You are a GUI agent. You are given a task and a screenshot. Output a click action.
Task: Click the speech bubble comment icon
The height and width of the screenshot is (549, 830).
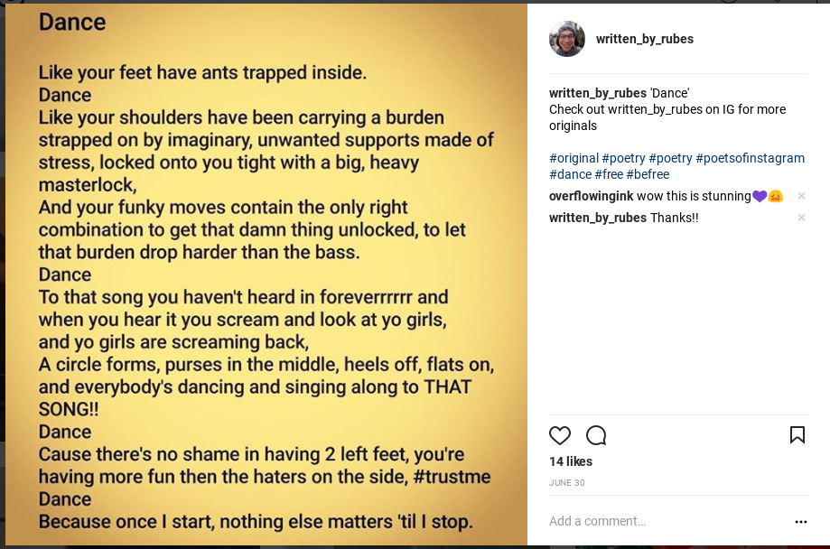tap(596, 436)
